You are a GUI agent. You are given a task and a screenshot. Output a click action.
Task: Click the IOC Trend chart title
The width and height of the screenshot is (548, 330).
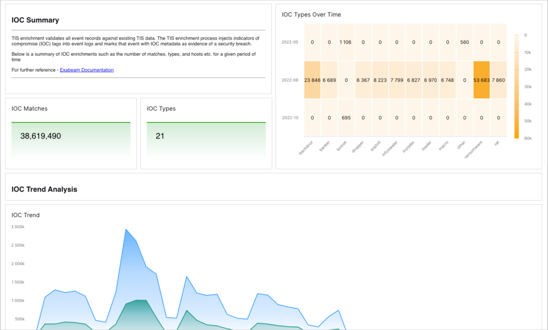pyautogui.click(x=26, y=215)
